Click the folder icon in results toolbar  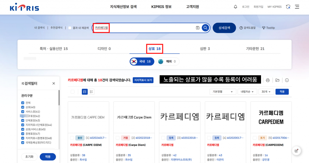(x=277, y=80)
